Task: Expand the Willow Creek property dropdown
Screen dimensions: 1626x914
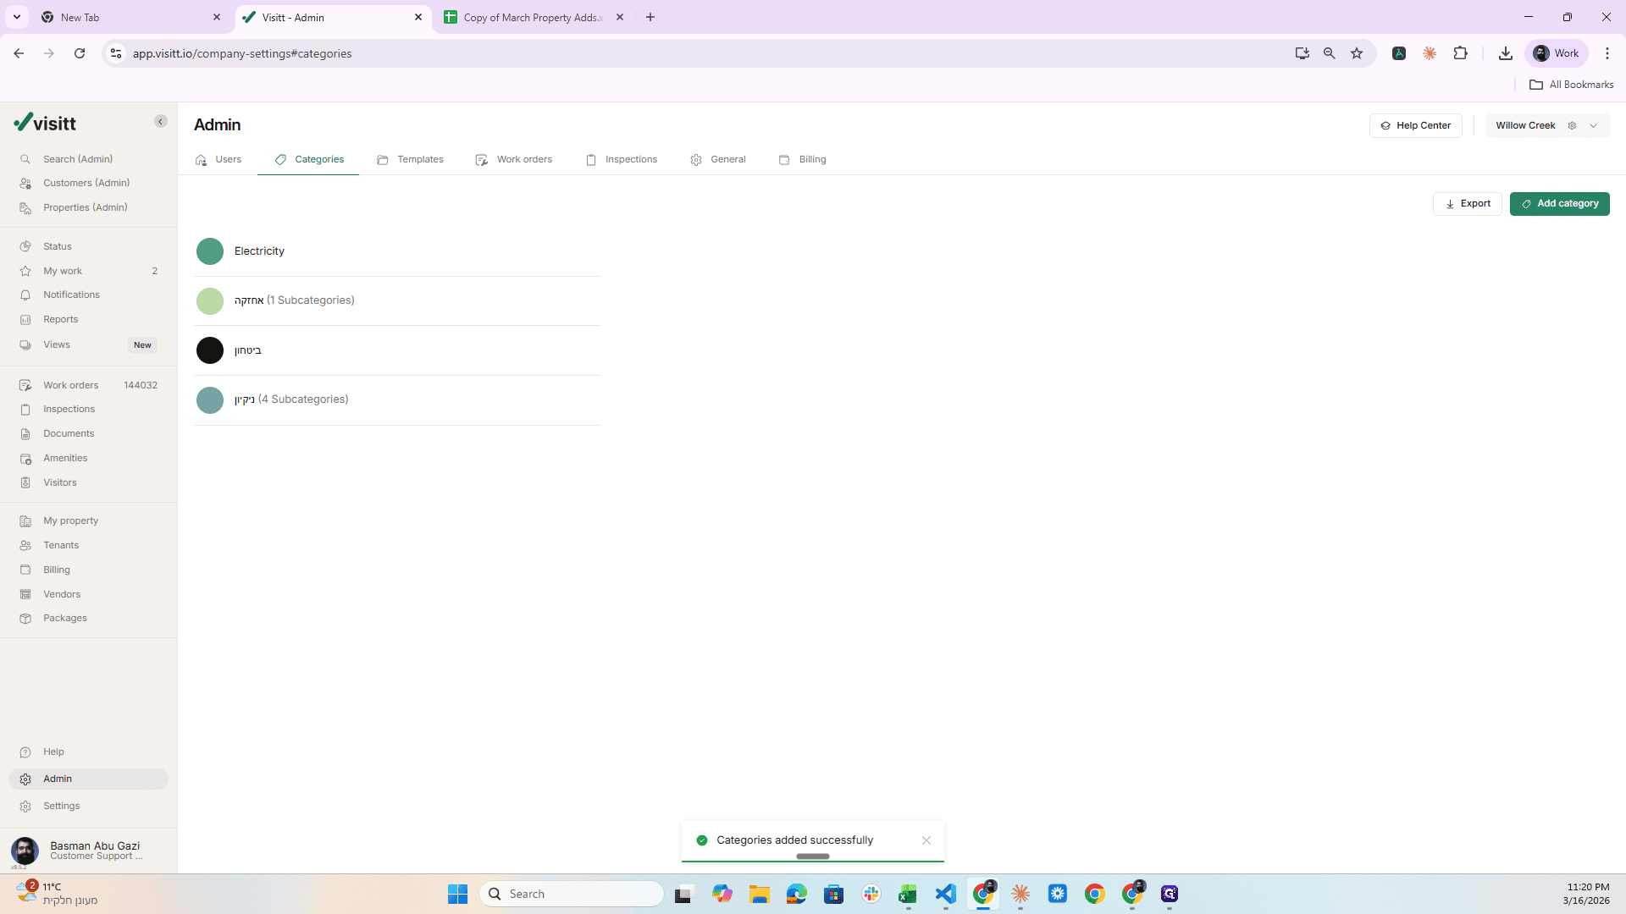Action: 1593,125
